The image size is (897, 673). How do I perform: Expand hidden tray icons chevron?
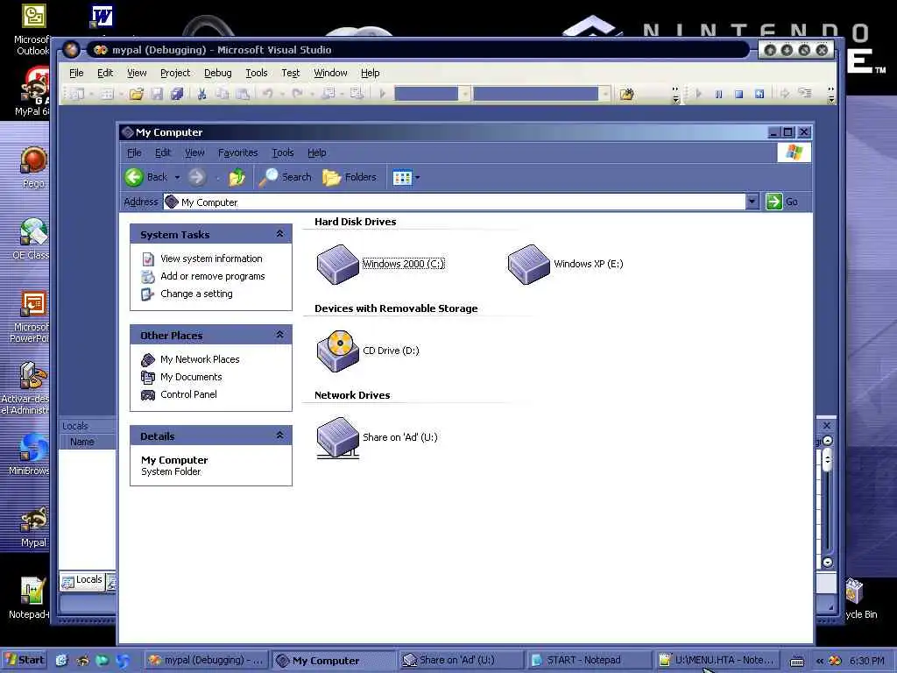[x=819, y=661]
